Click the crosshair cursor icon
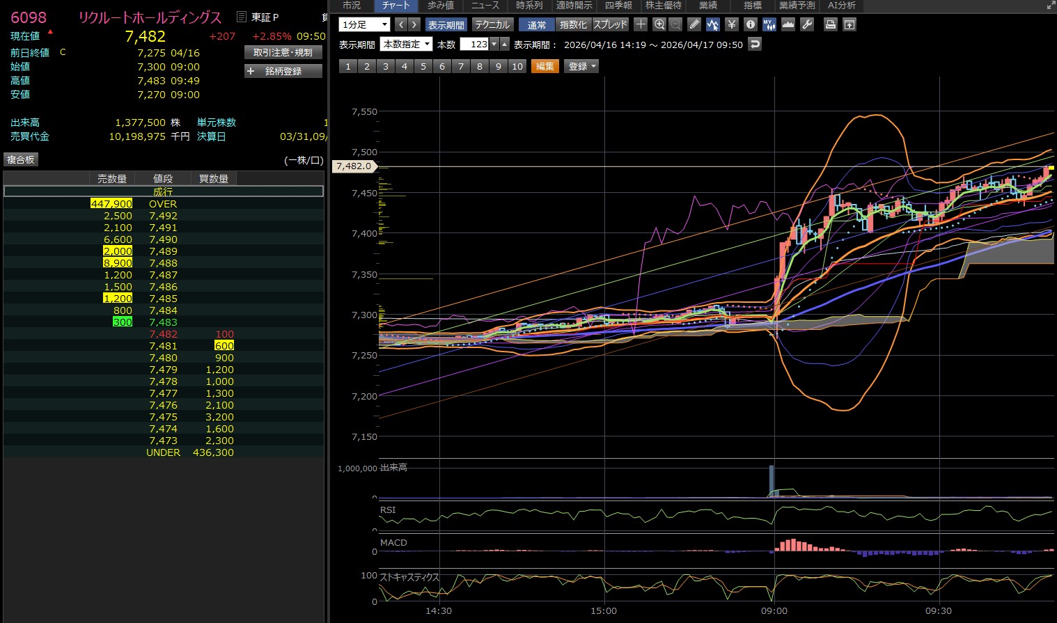Image resolution: width=1057 pixels, height=623 pixels. coord(641,24)
